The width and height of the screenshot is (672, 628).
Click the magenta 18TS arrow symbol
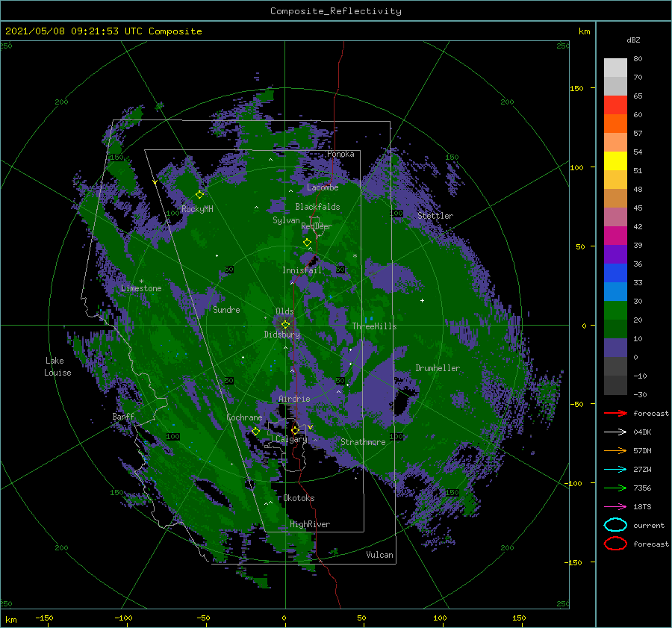[x=615, y=507]
